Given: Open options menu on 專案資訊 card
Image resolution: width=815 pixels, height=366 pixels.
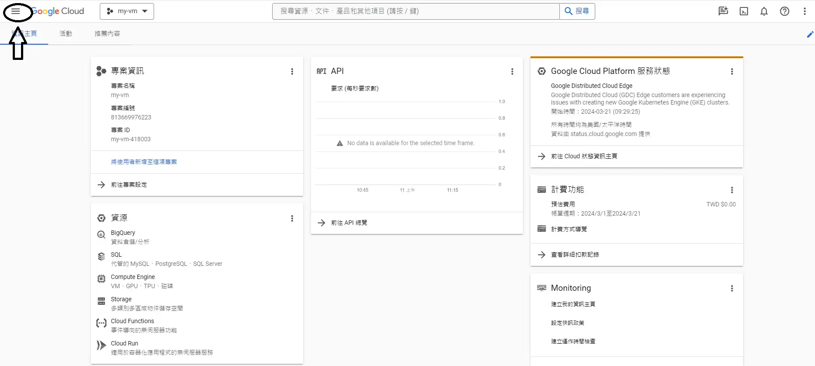Looking at the screenshot, I should click(292, 71).
